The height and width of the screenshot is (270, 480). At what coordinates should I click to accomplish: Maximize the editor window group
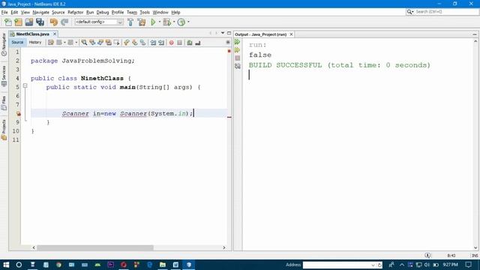pyautogui.click(x=229, y=33)
